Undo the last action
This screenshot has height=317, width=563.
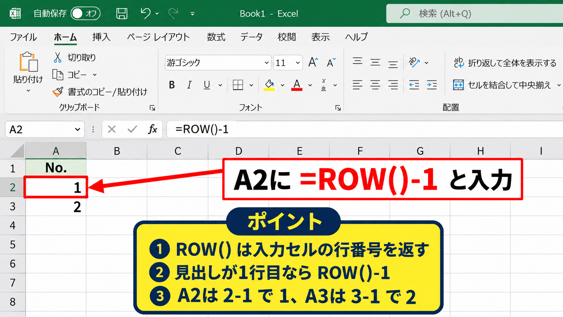click(145, 13)
